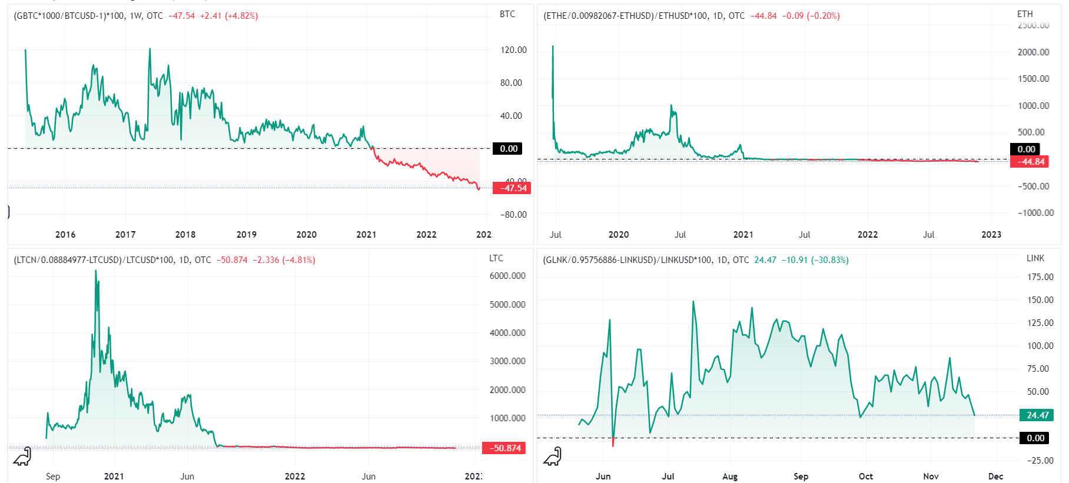1069x483 pixels.
Task: Click the dinosaur logo in the GLNK chart
Action: tap(552, 456)
